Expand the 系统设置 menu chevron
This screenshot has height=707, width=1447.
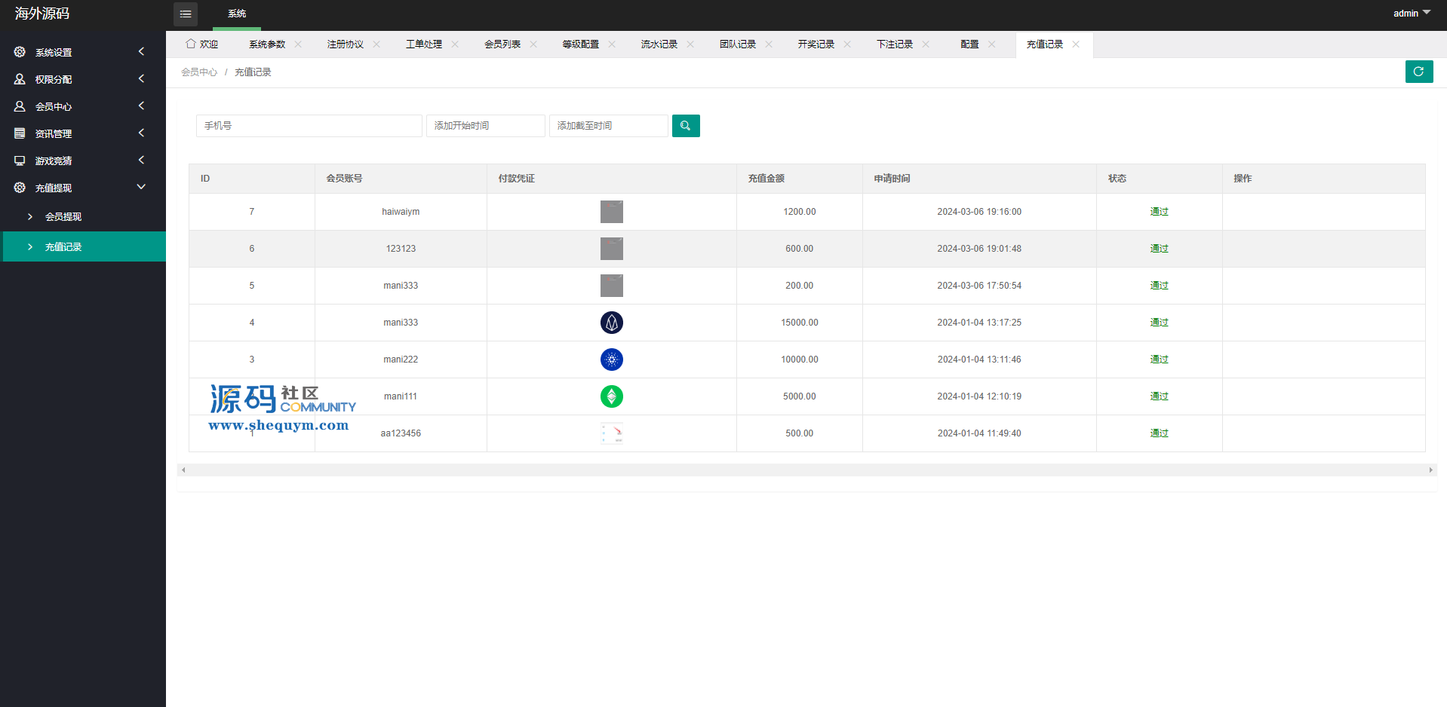141,51
